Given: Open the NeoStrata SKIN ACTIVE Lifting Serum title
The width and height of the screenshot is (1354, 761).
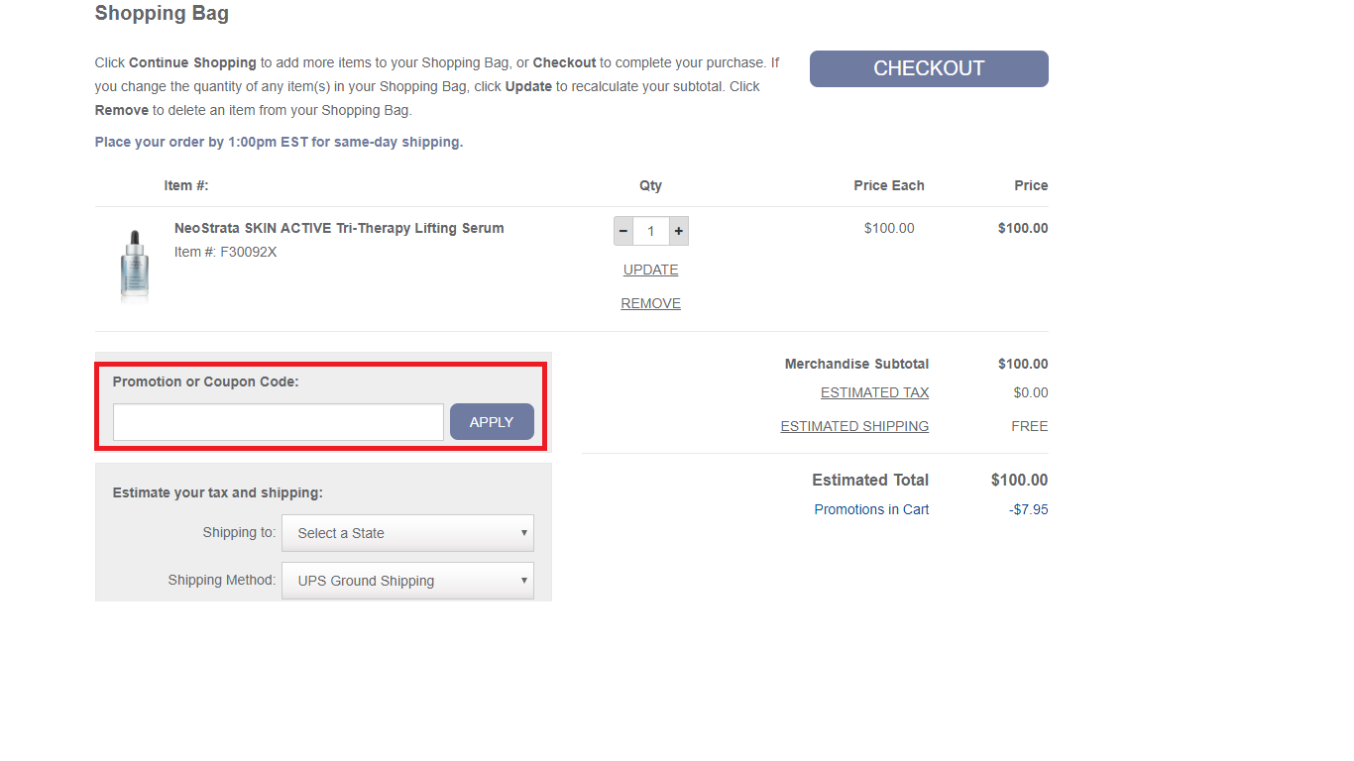Looking at the screenshot, I should 339,228.
